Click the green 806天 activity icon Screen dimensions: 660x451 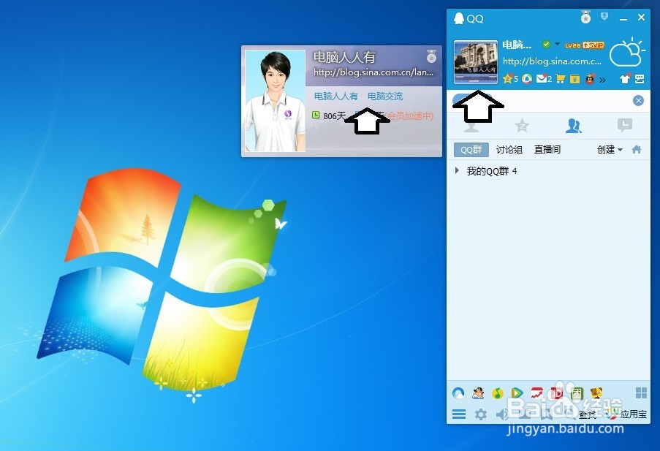[316, 115]
